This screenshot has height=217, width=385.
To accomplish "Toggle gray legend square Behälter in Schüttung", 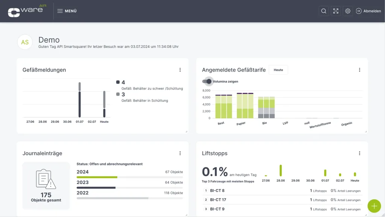I will tap(118, 94).
